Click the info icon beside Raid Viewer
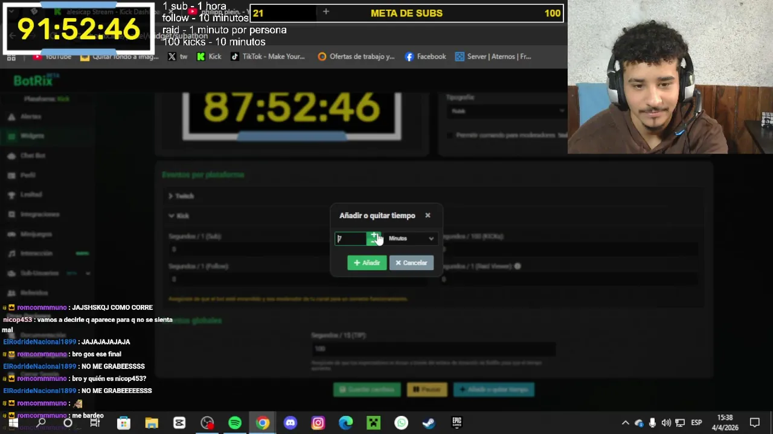This screenshot has height=434, width=773. click(x=518, y=266)
